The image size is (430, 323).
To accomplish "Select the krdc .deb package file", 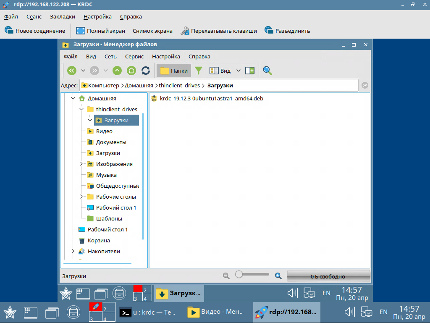I will [211, 98].
